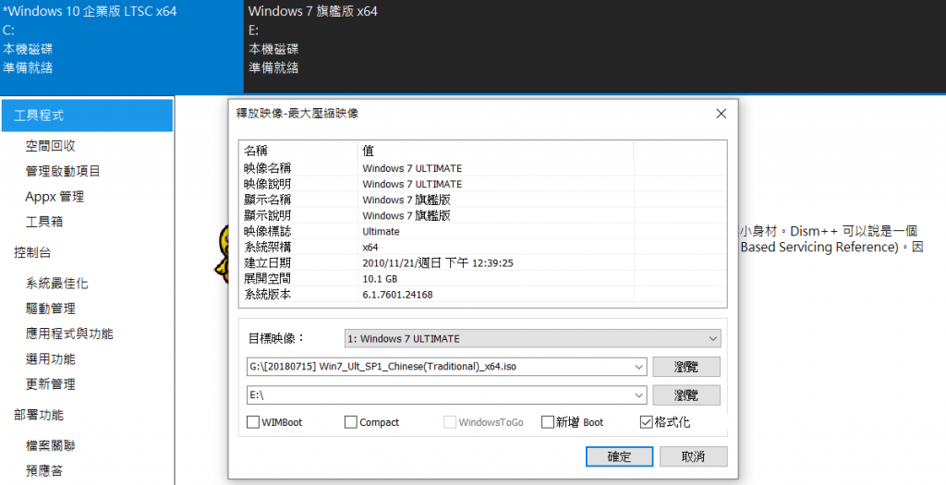Open 驅動管理 in the sidebar

point(50,309)
